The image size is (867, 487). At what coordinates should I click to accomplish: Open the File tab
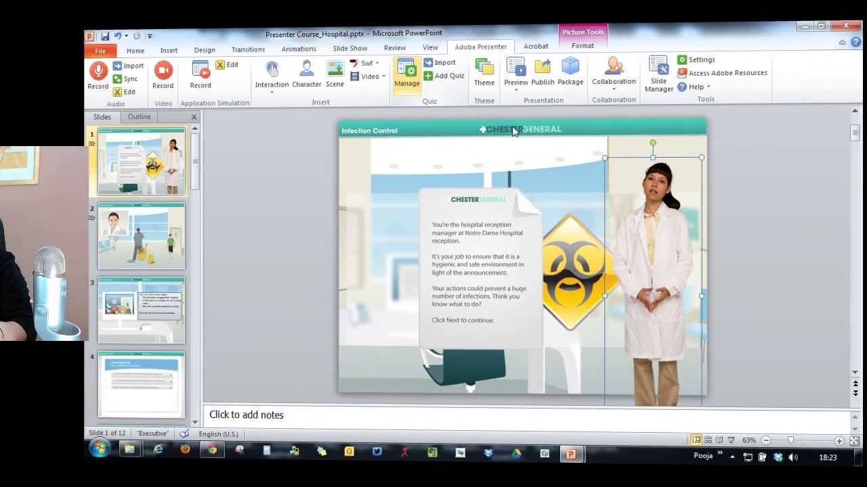[x=100, y=51]
